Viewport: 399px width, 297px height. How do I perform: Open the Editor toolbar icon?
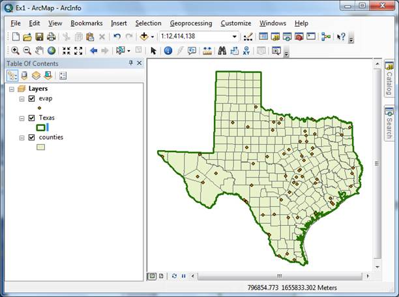click(x=248, y=37)
